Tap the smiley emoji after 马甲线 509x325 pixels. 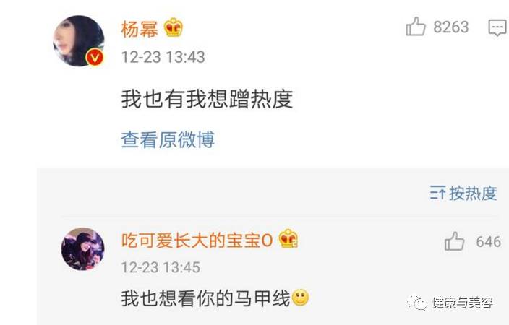[x=300, y=298]
